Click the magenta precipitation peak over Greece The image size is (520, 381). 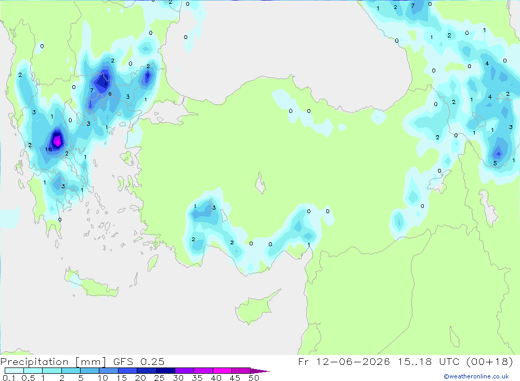pyautogui.click(x=57, y=140)
